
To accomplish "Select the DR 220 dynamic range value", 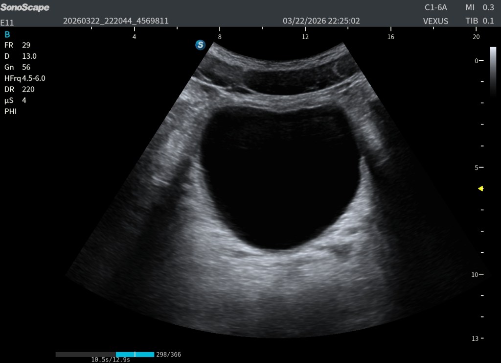I will 20,89.
